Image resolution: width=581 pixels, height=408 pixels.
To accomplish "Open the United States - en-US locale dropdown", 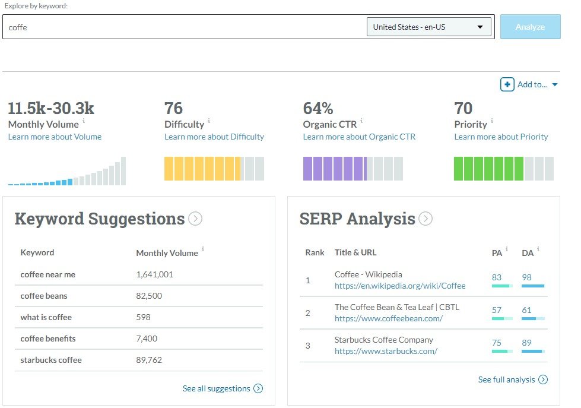I will 428,27.
